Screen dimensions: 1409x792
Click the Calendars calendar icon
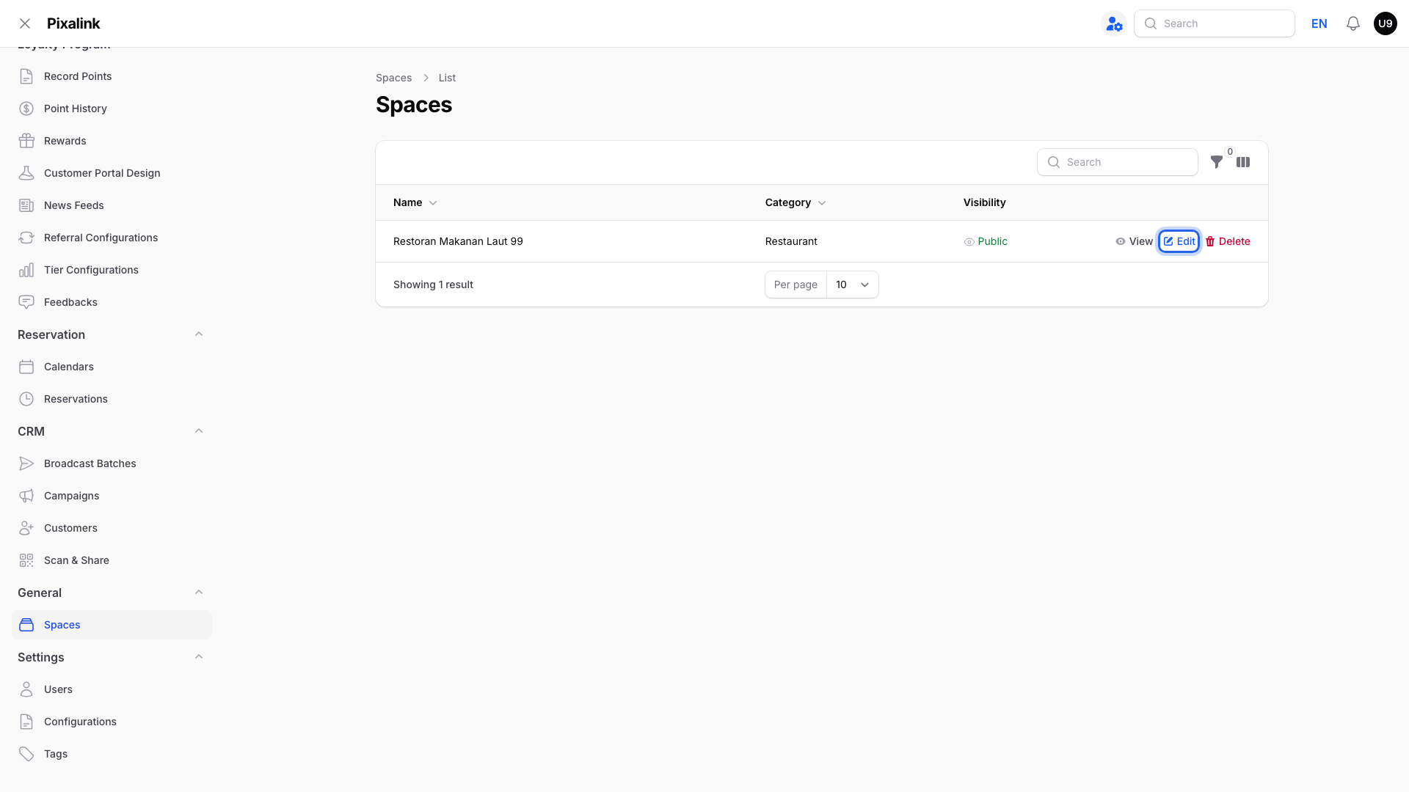point(26,367)
